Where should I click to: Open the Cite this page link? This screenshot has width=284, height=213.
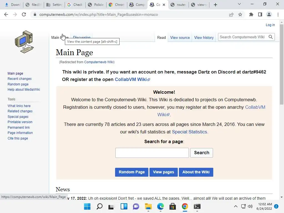(x=18, y=138)
